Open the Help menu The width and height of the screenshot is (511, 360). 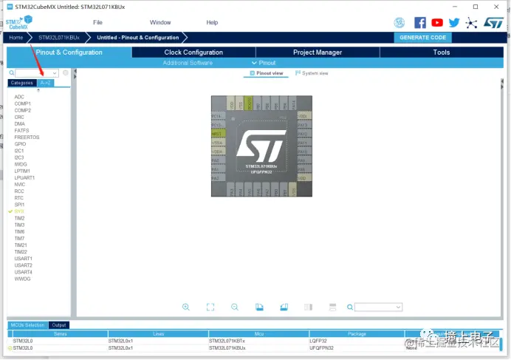(x=212, y=22)
